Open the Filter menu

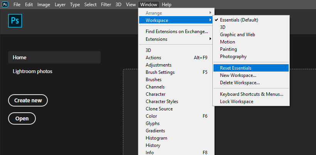coord(106,5)
